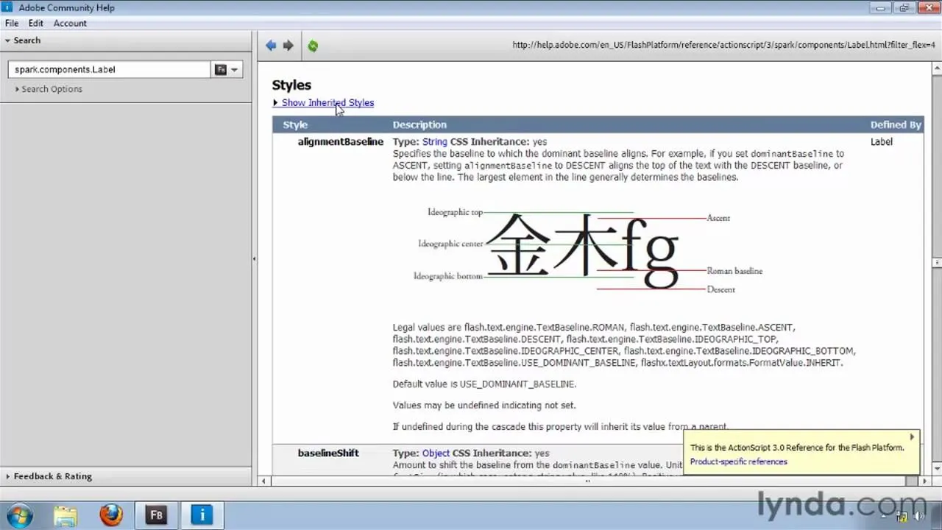Click the Styles section heading
The image size is (942, 530).
click(291, 85)
